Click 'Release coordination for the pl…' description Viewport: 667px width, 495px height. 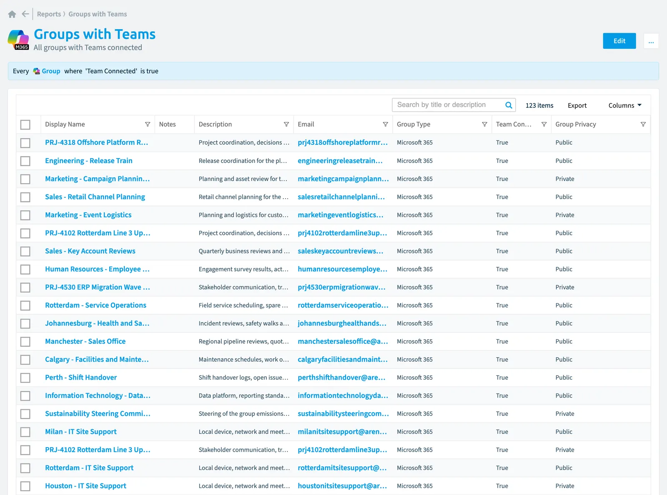pos(243,161)
